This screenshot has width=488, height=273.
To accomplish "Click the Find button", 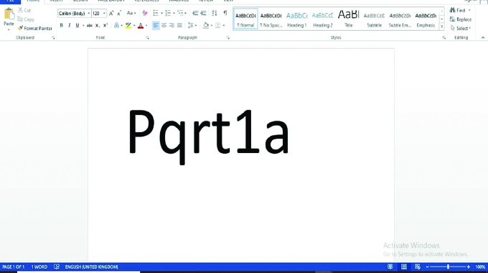I will click(x=458, y=10).
